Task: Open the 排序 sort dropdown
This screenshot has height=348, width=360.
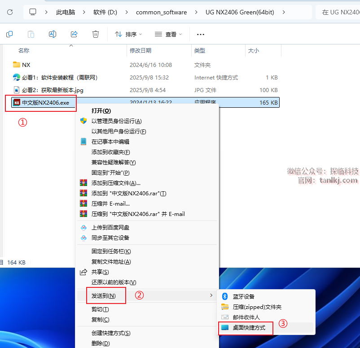Action: [128, 35]
